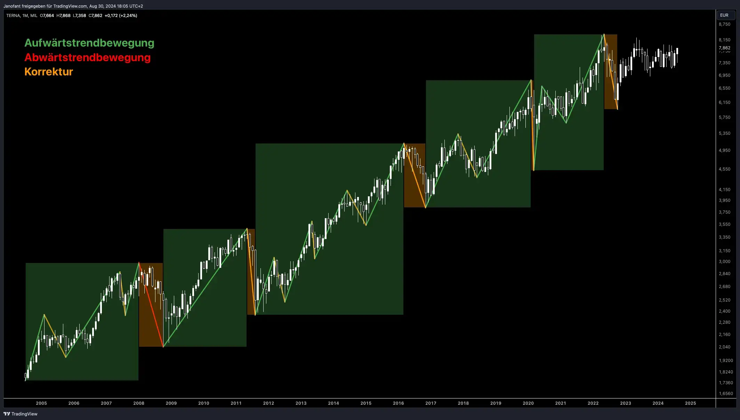This screenshot has height=420, width=740.
Task: Click the 3,550 price axis label
Action: (x=725, y=224)
